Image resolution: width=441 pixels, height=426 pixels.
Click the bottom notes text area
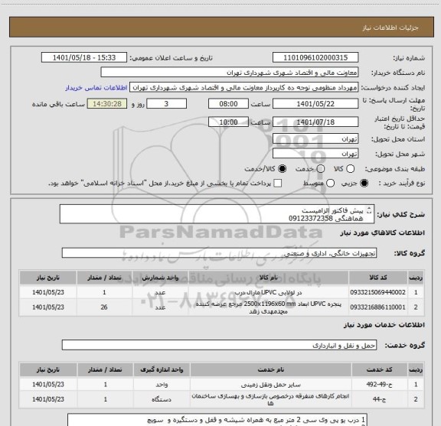[x=217, y=420]
